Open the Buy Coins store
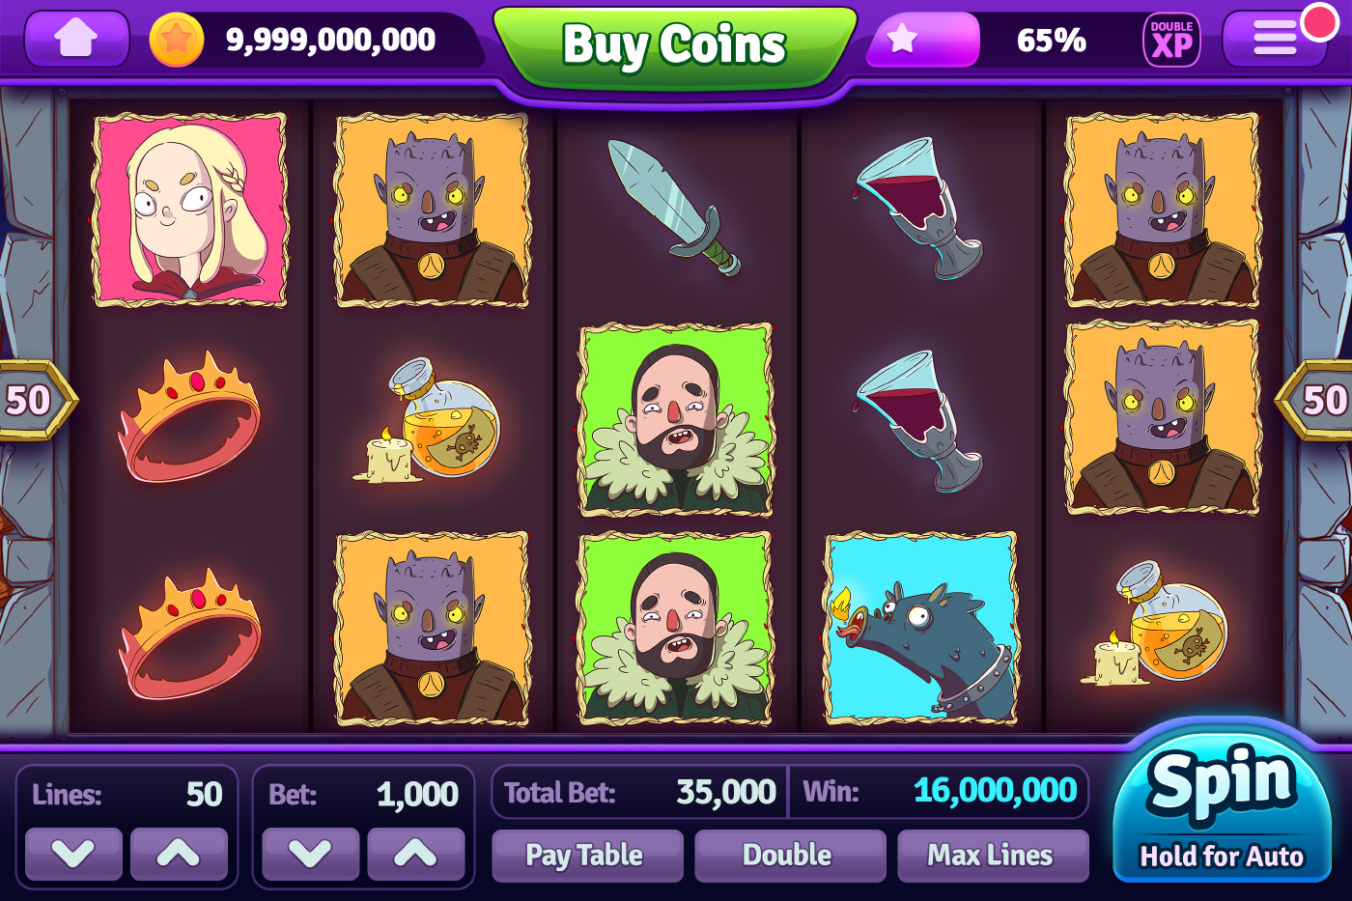The image size is (1352, 901). click(x=675, y=46)
